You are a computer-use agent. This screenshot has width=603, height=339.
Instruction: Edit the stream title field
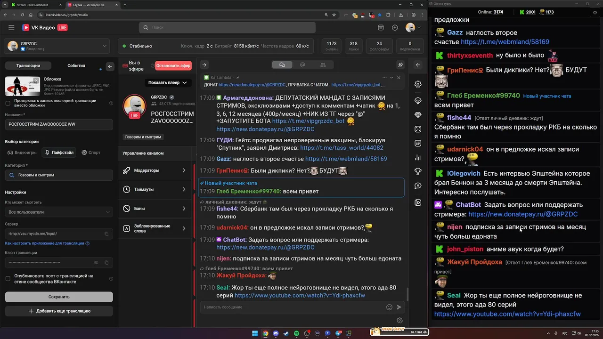(x=59, y=124)
